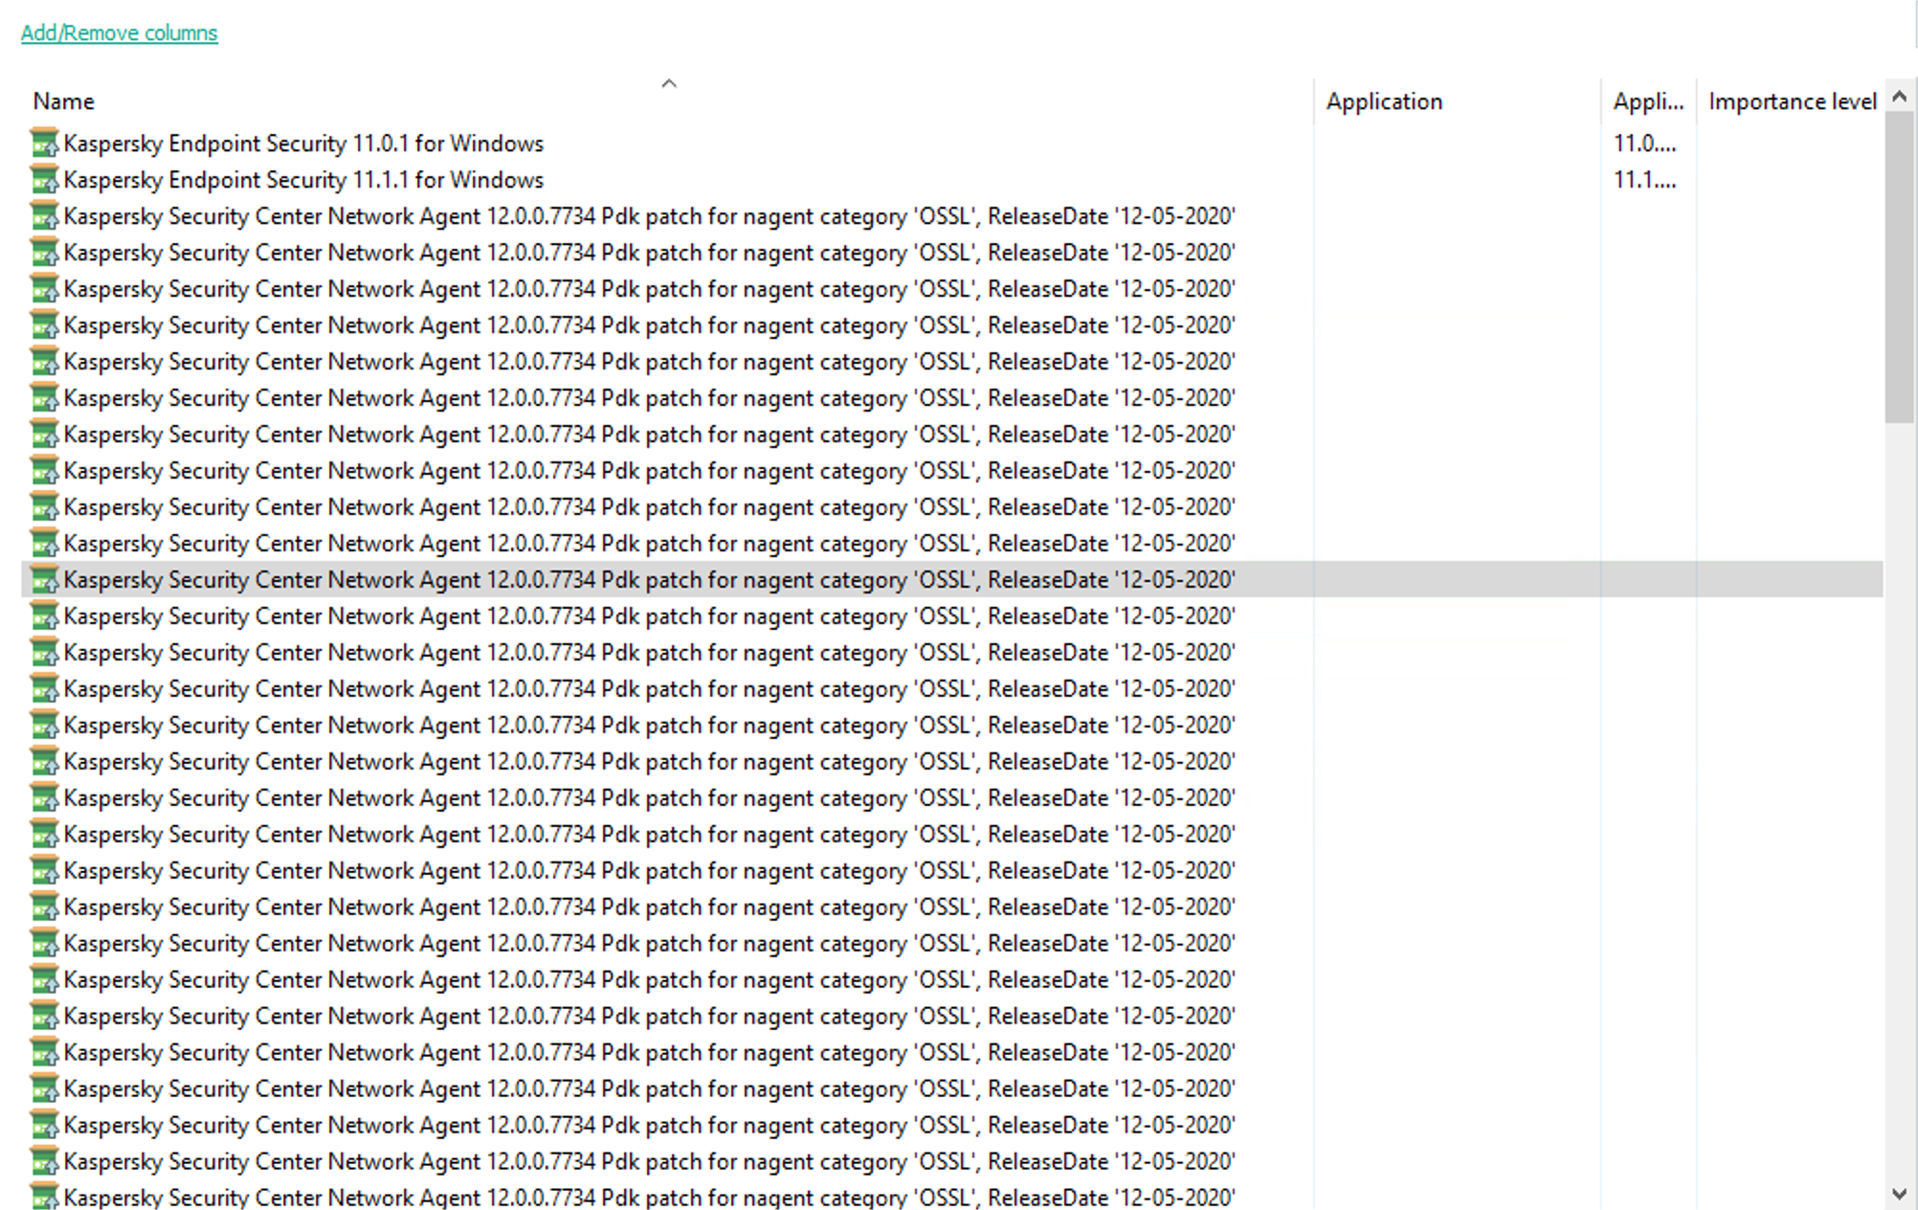Click the Kaspersky Endpoint Security 11.1.1 update icon
Screen dimensions: 1918x1210
click(44, 180)
